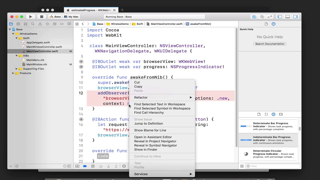
Task: Click library Filter field
Action: click(273, 166)
